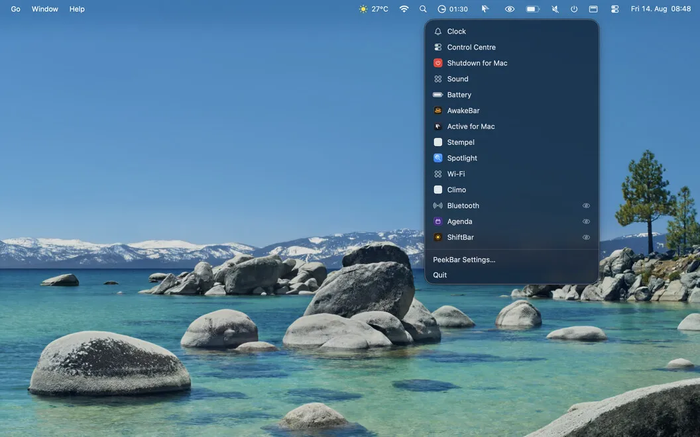Click the PeekBar eye icon in menu bar
The width and height of the screenshot is (700, 437).
509,9
